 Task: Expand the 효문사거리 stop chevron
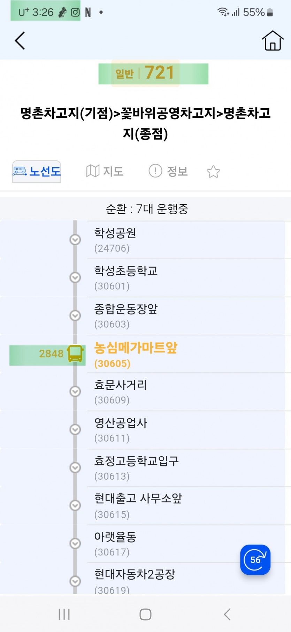pyautogui.click(x=75, y=391)
